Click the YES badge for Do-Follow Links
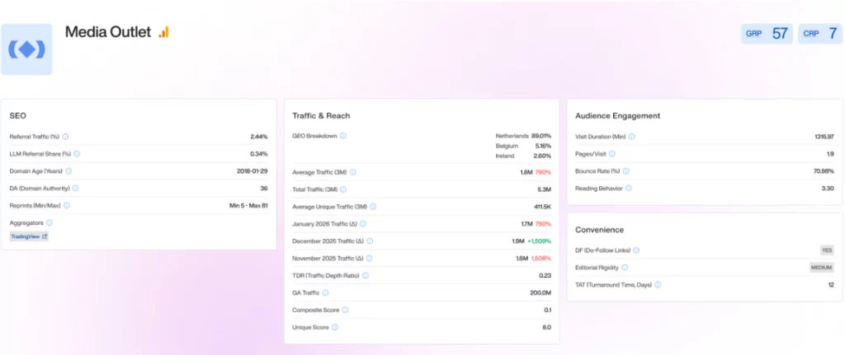This screenshot has height=355, width=845. pos(826,250)
